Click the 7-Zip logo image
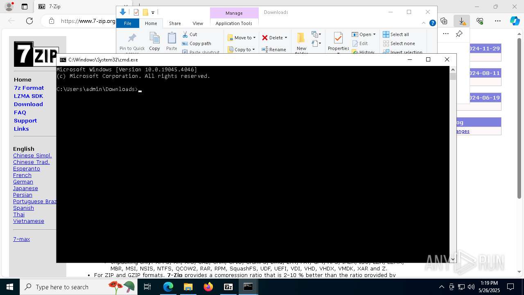 pyautogui.click(x=36, y=54)
